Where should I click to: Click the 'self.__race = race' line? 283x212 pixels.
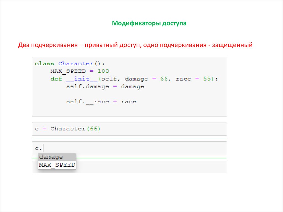(101, 102)
